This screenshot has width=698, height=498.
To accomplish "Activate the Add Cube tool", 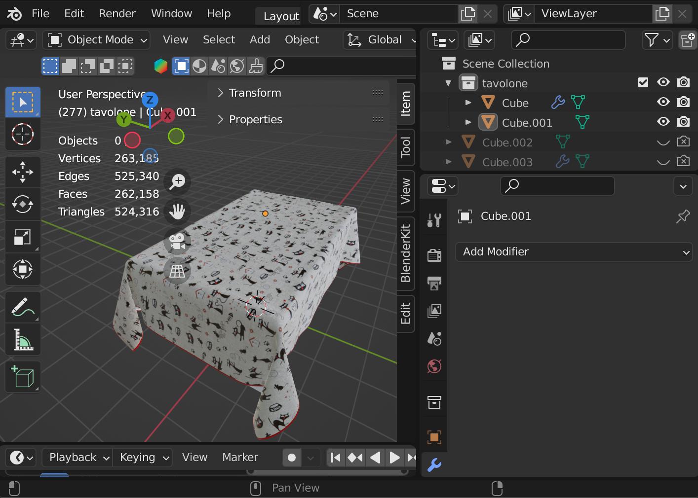I will point(22,377).
